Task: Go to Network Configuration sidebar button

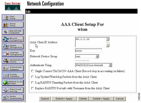Action: pyautogui.click(x=13, y=39)
